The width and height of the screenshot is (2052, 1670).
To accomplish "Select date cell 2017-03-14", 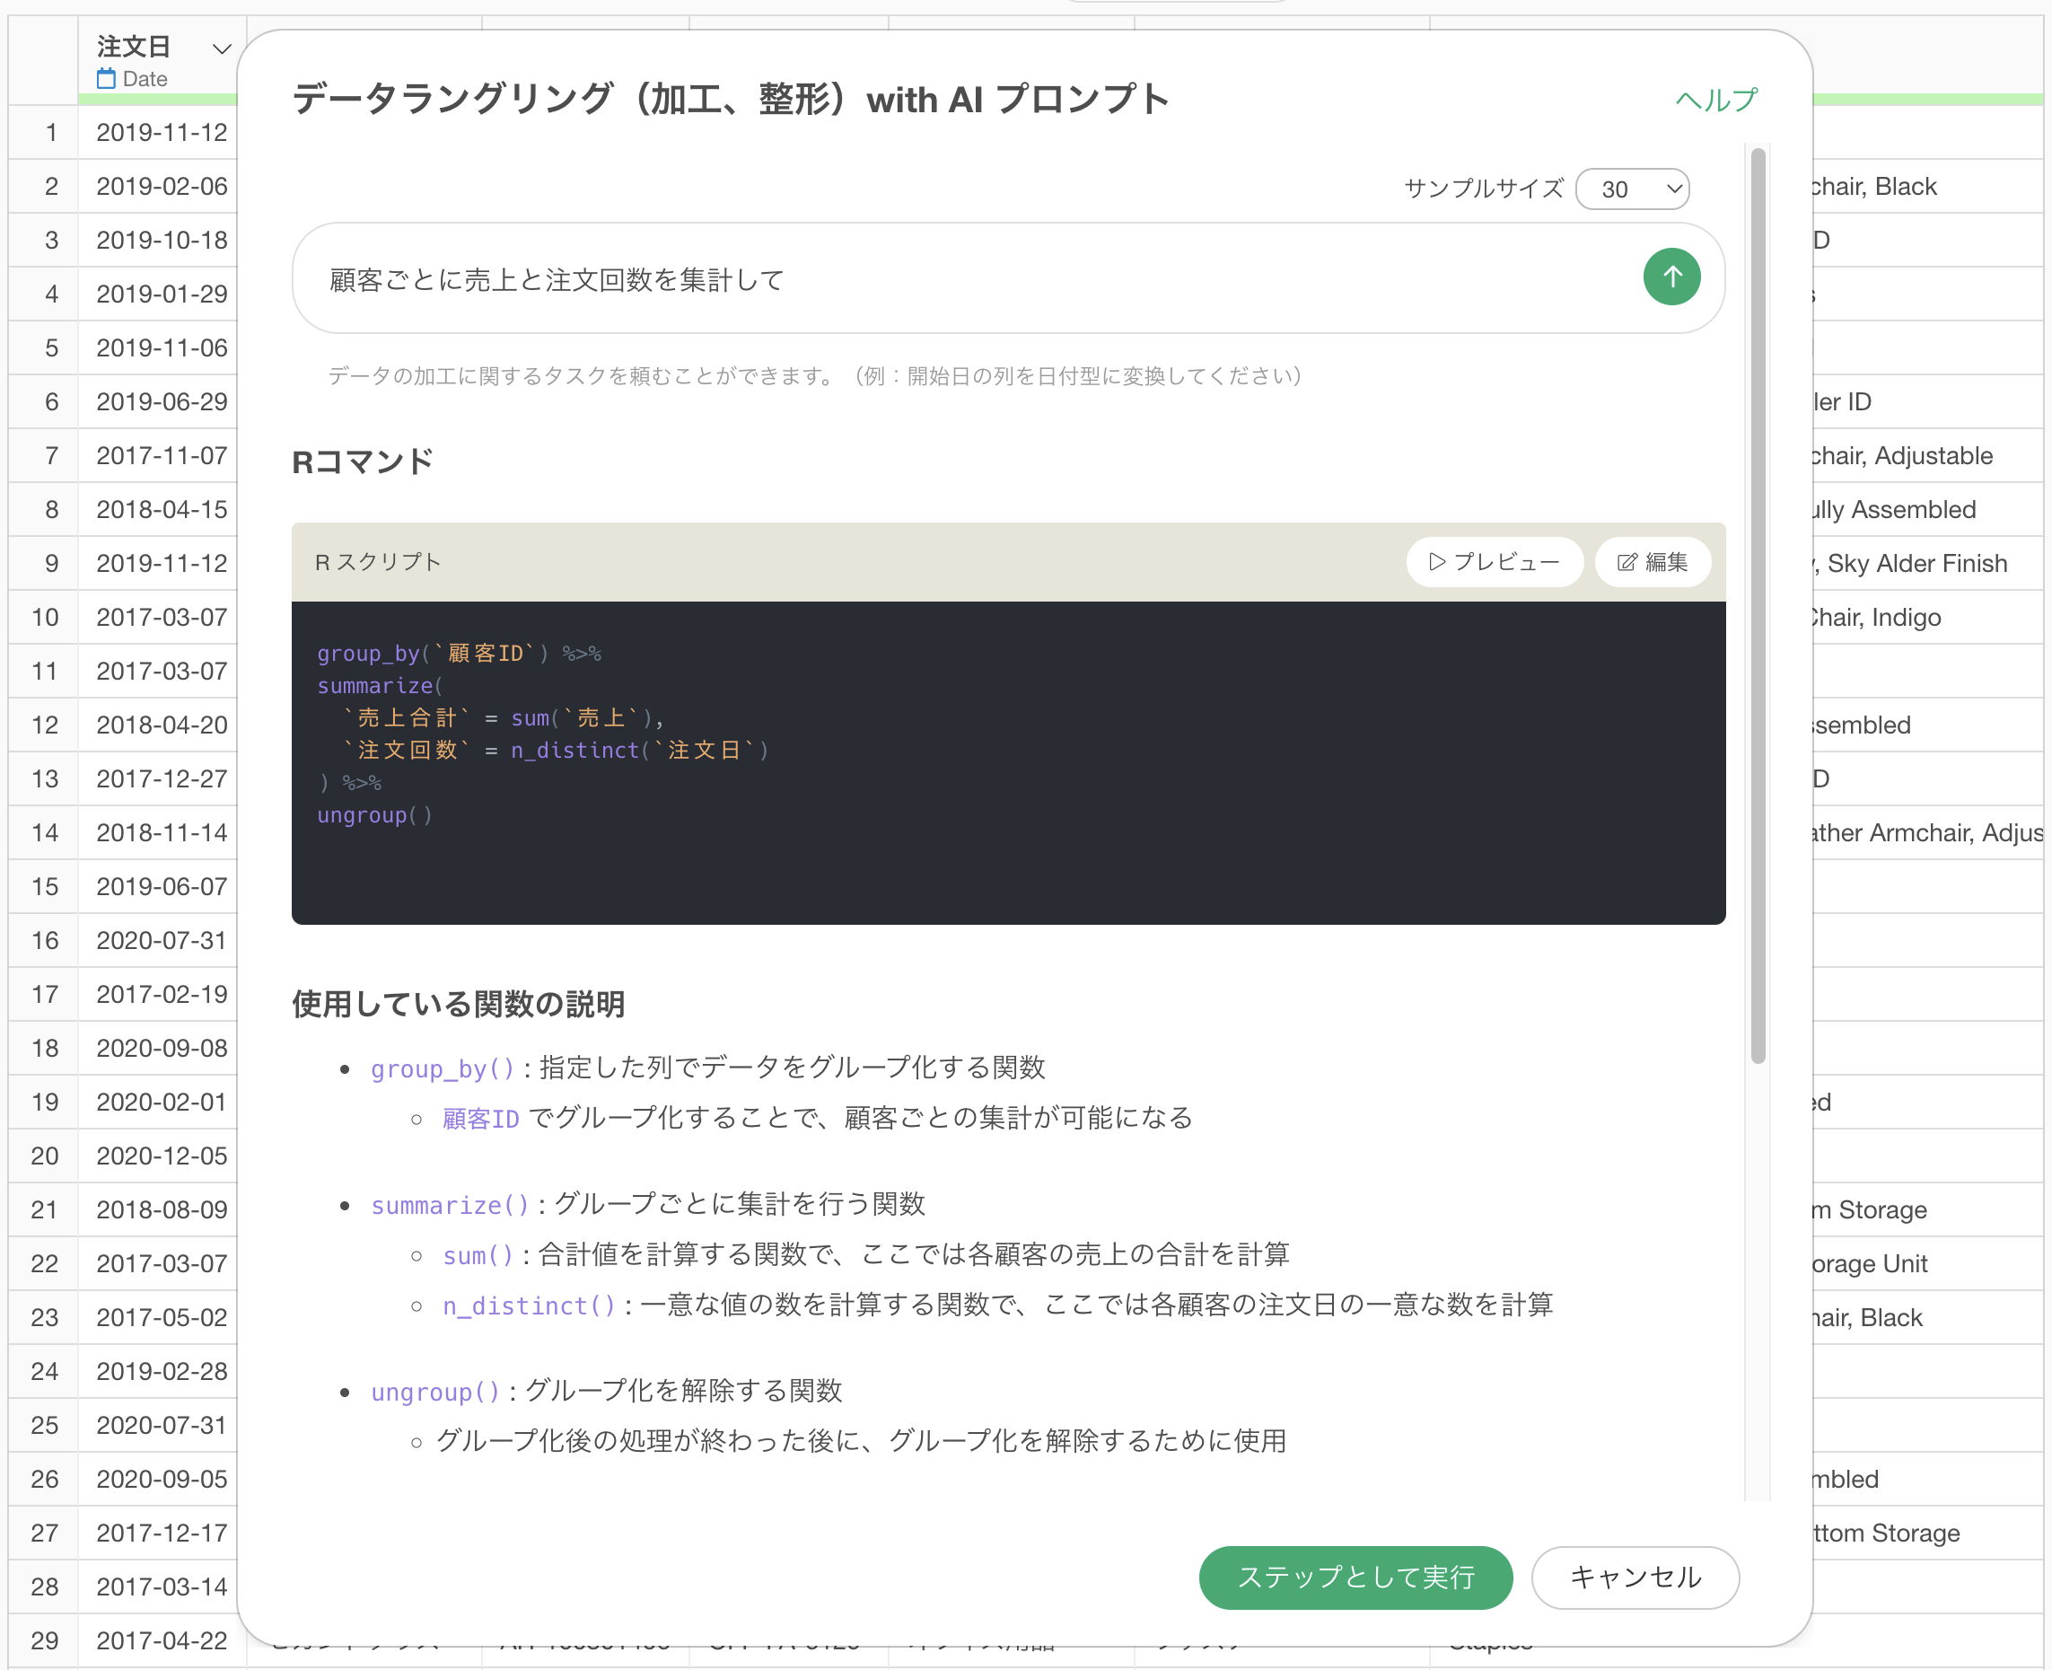I will point(162,1586).
